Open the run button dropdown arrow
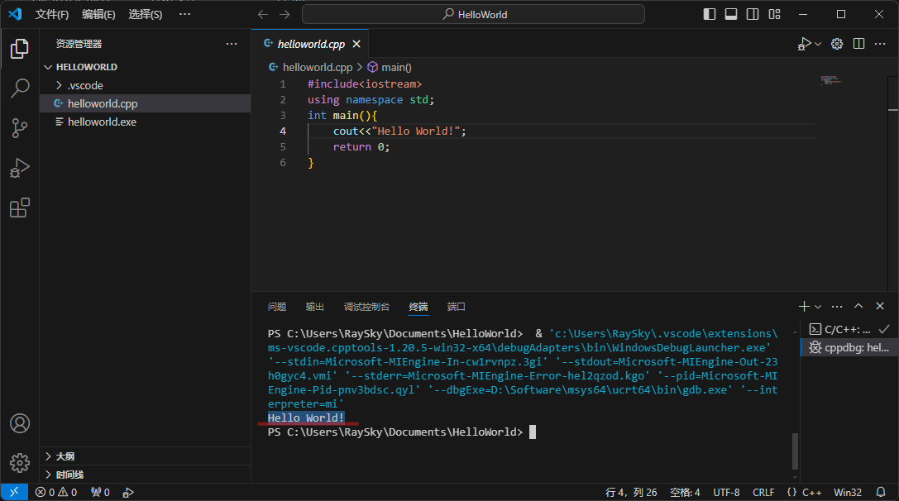This screenshot has height=501, width=899. [818, 44]
